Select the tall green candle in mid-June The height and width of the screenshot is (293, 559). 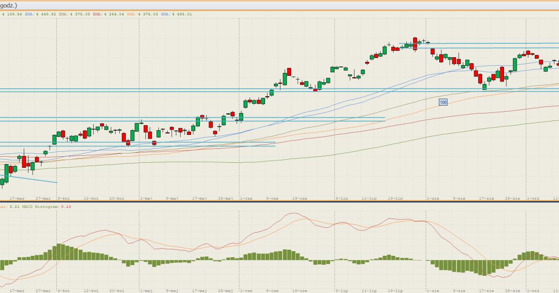285,78
